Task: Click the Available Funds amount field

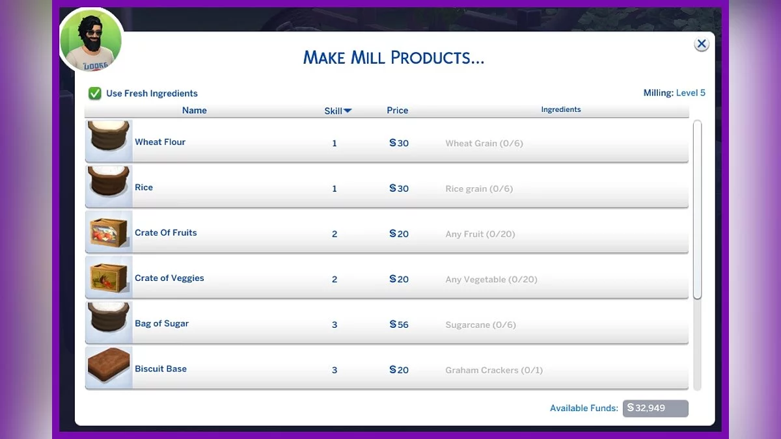Action: 655,408
